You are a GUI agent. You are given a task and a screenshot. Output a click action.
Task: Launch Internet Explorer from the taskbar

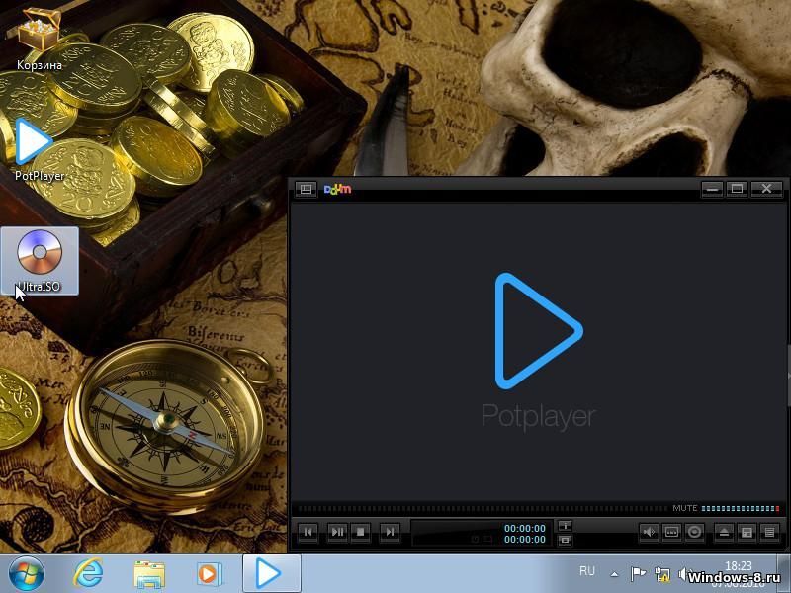89,574
